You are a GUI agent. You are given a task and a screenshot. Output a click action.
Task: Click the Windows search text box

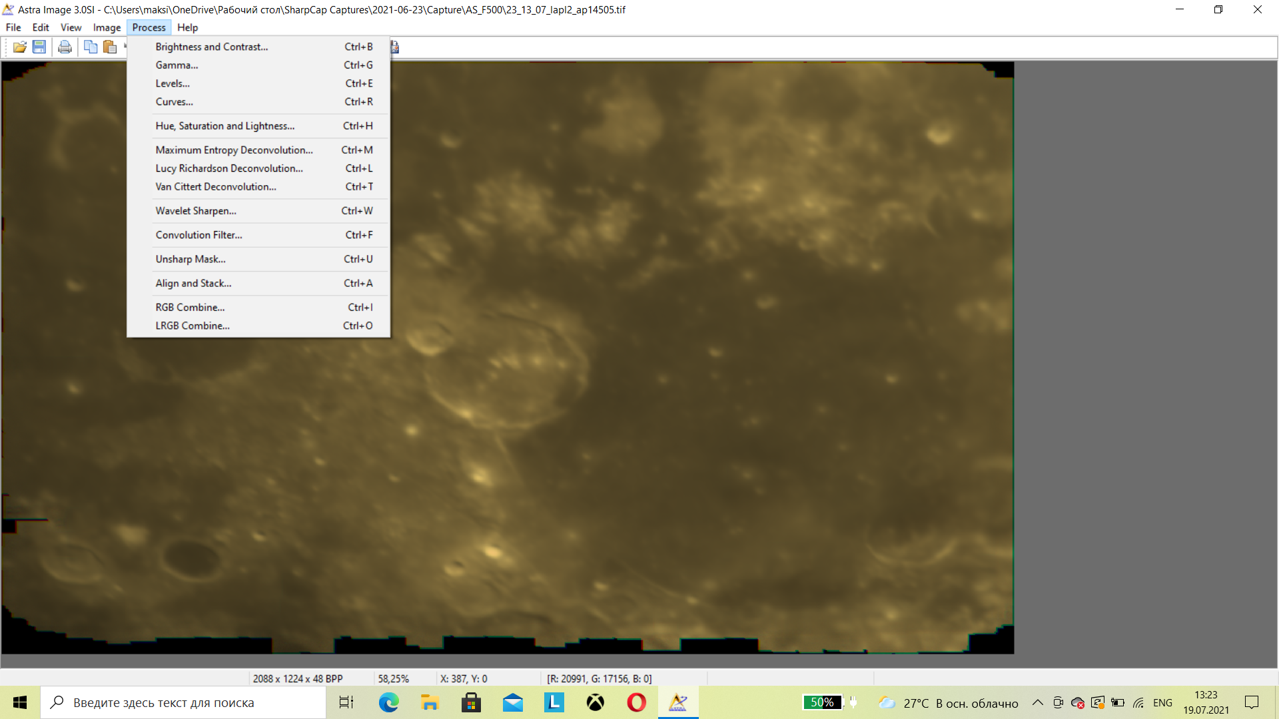(x=187, y=702)
